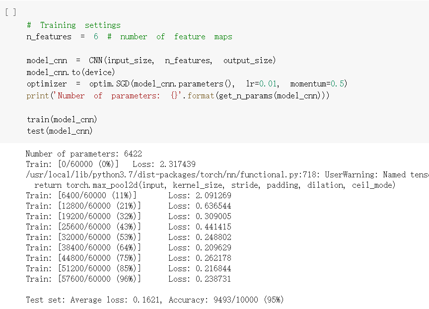Screen dimensions: 429x309
Task: Click the print statement keyword
Action: (37, 96)
